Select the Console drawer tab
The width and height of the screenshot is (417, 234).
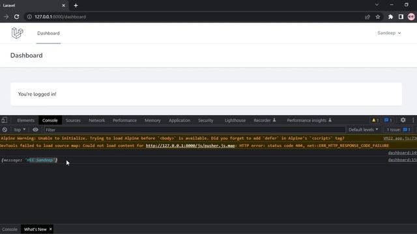[10, 229]
